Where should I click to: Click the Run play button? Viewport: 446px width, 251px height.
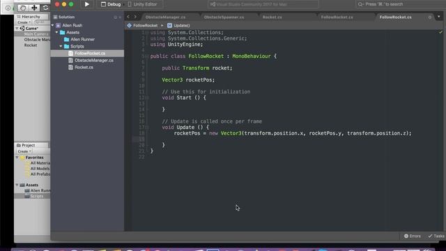click(x=86, y=4)
